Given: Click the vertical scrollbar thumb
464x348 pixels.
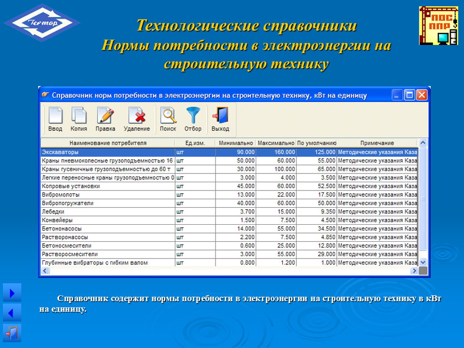Looking at the screenshot, I should click(x=423, y=199).
